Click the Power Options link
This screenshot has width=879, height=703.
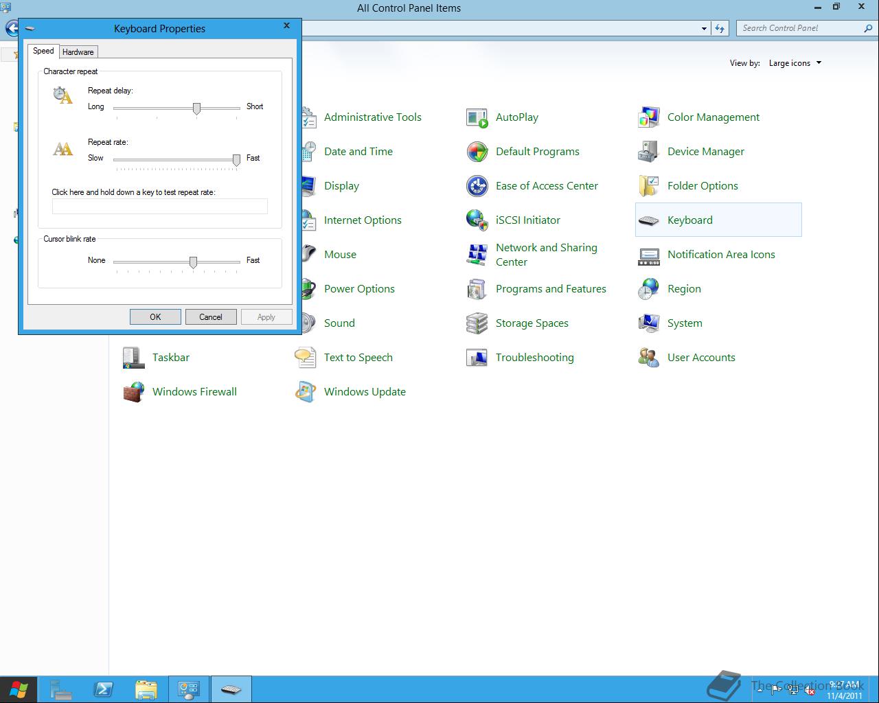pyautogui.click(x=359, y=289)
